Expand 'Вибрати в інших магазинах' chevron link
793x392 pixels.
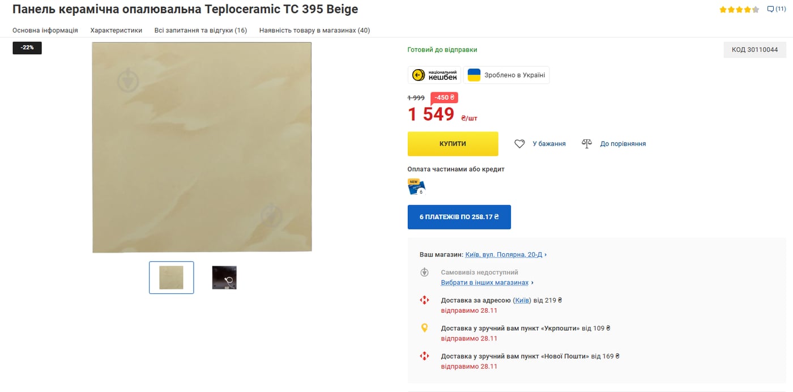pyautogui.click(x=487, y=283)
